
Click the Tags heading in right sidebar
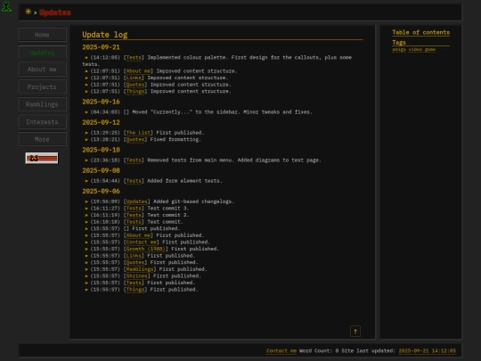point(399,43)
